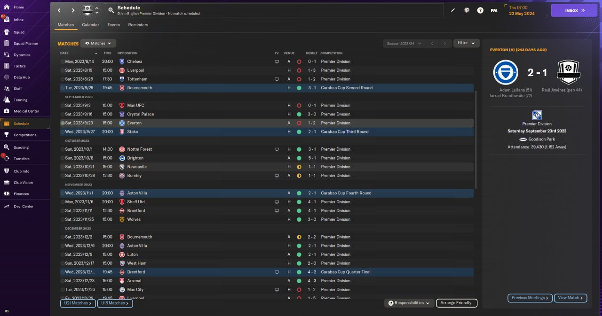Go to next season arrow

[x=445, y=43]
